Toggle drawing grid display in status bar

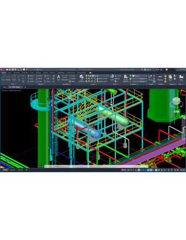pos(128,170)
